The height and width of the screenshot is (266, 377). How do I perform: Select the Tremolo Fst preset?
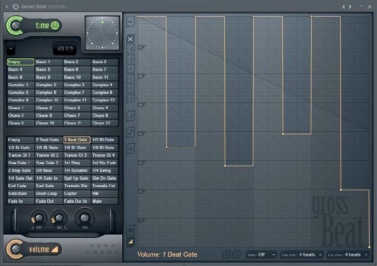(x=105, y=186)
